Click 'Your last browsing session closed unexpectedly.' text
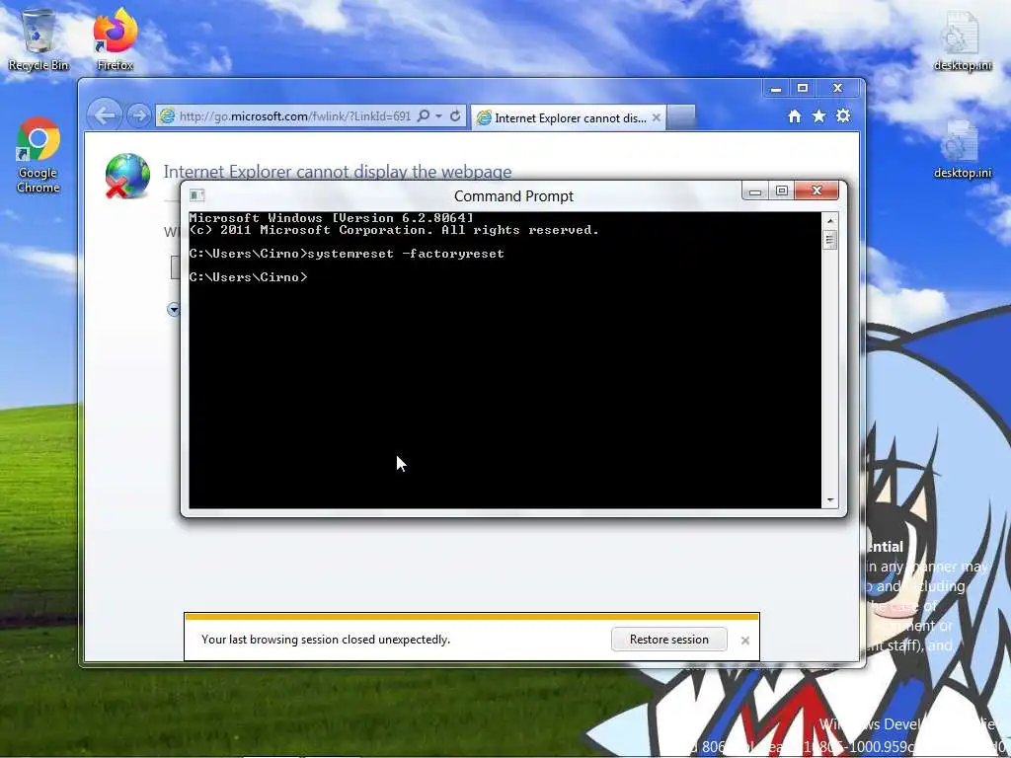Screen dimensions: 1011x758 (326, 640)
